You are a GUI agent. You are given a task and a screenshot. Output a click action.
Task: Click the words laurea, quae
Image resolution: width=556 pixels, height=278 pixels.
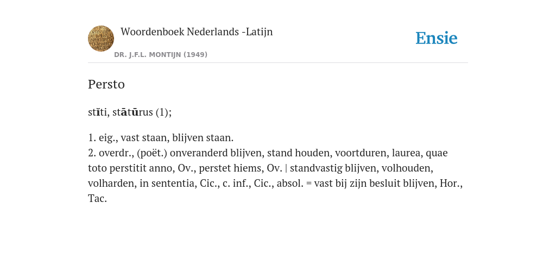(420, 153)
